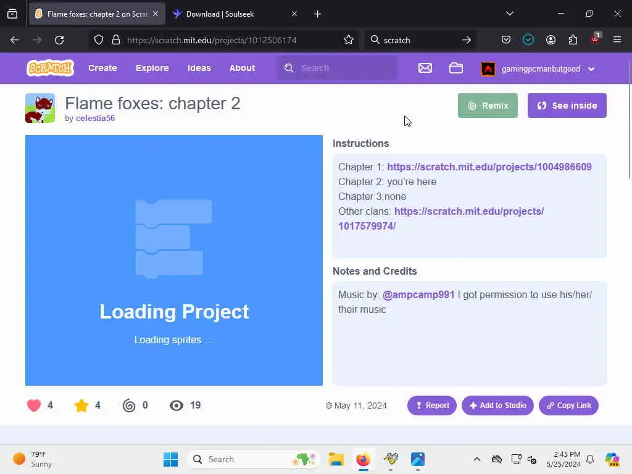Open the Create menu item
The image size is (632, 474).
(x=102, y=68)
